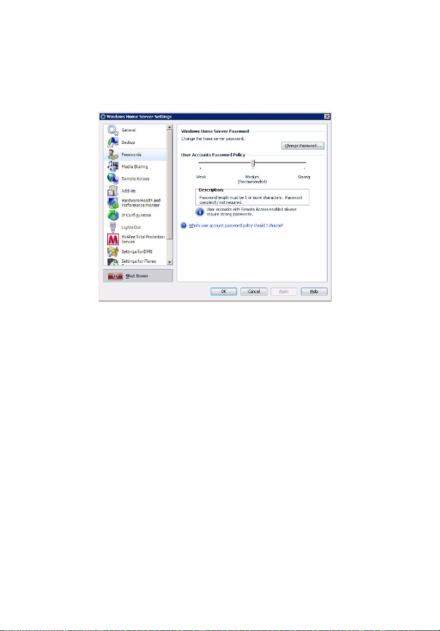Select the IP Configuration icon
The height and width of the screenshot is (631, 440).
pyautogui.click(x=111, y=215)
